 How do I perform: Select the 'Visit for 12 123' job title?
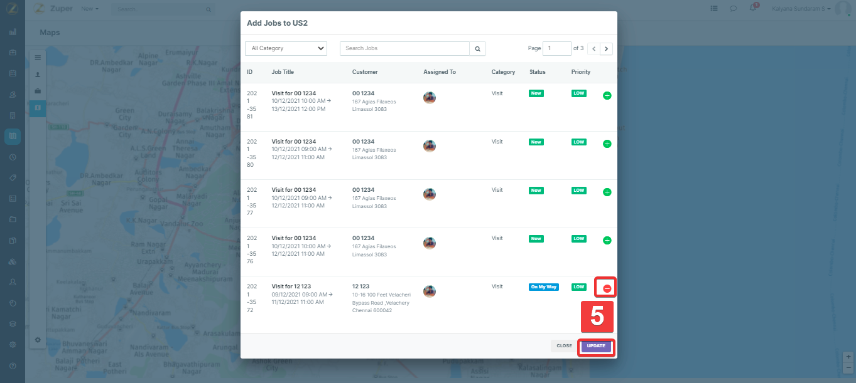(x=291, y=286)
